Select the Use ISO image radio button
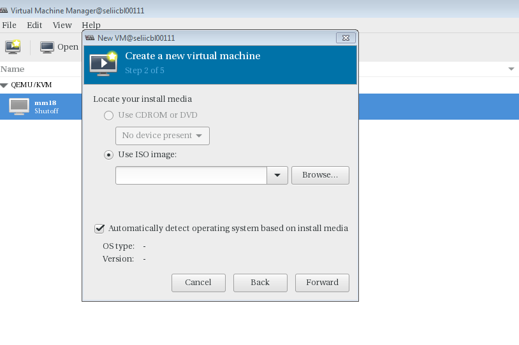 point(108,155)
